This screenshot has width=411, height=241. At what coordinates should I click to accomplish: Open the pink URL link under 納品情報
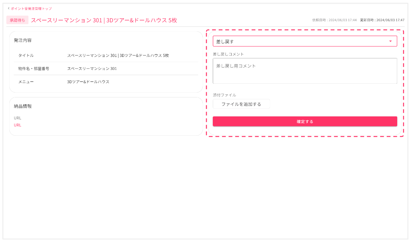[x=18, y=125]
